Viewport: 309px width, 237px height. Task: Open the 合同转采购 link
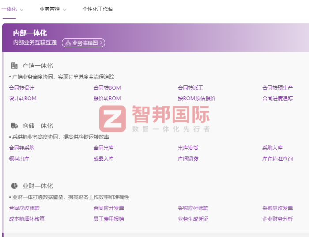[22, 148]
